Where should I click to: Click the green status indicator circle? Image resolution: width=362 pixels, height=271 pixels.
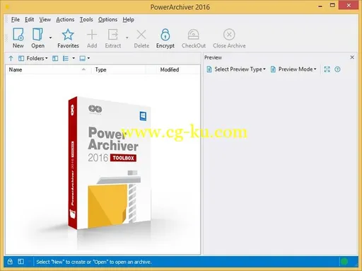click(x=344, y=262)
